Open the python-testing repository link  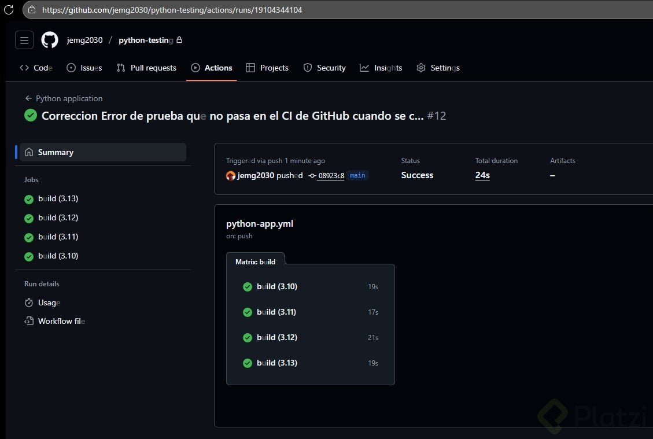coord(146,40)
